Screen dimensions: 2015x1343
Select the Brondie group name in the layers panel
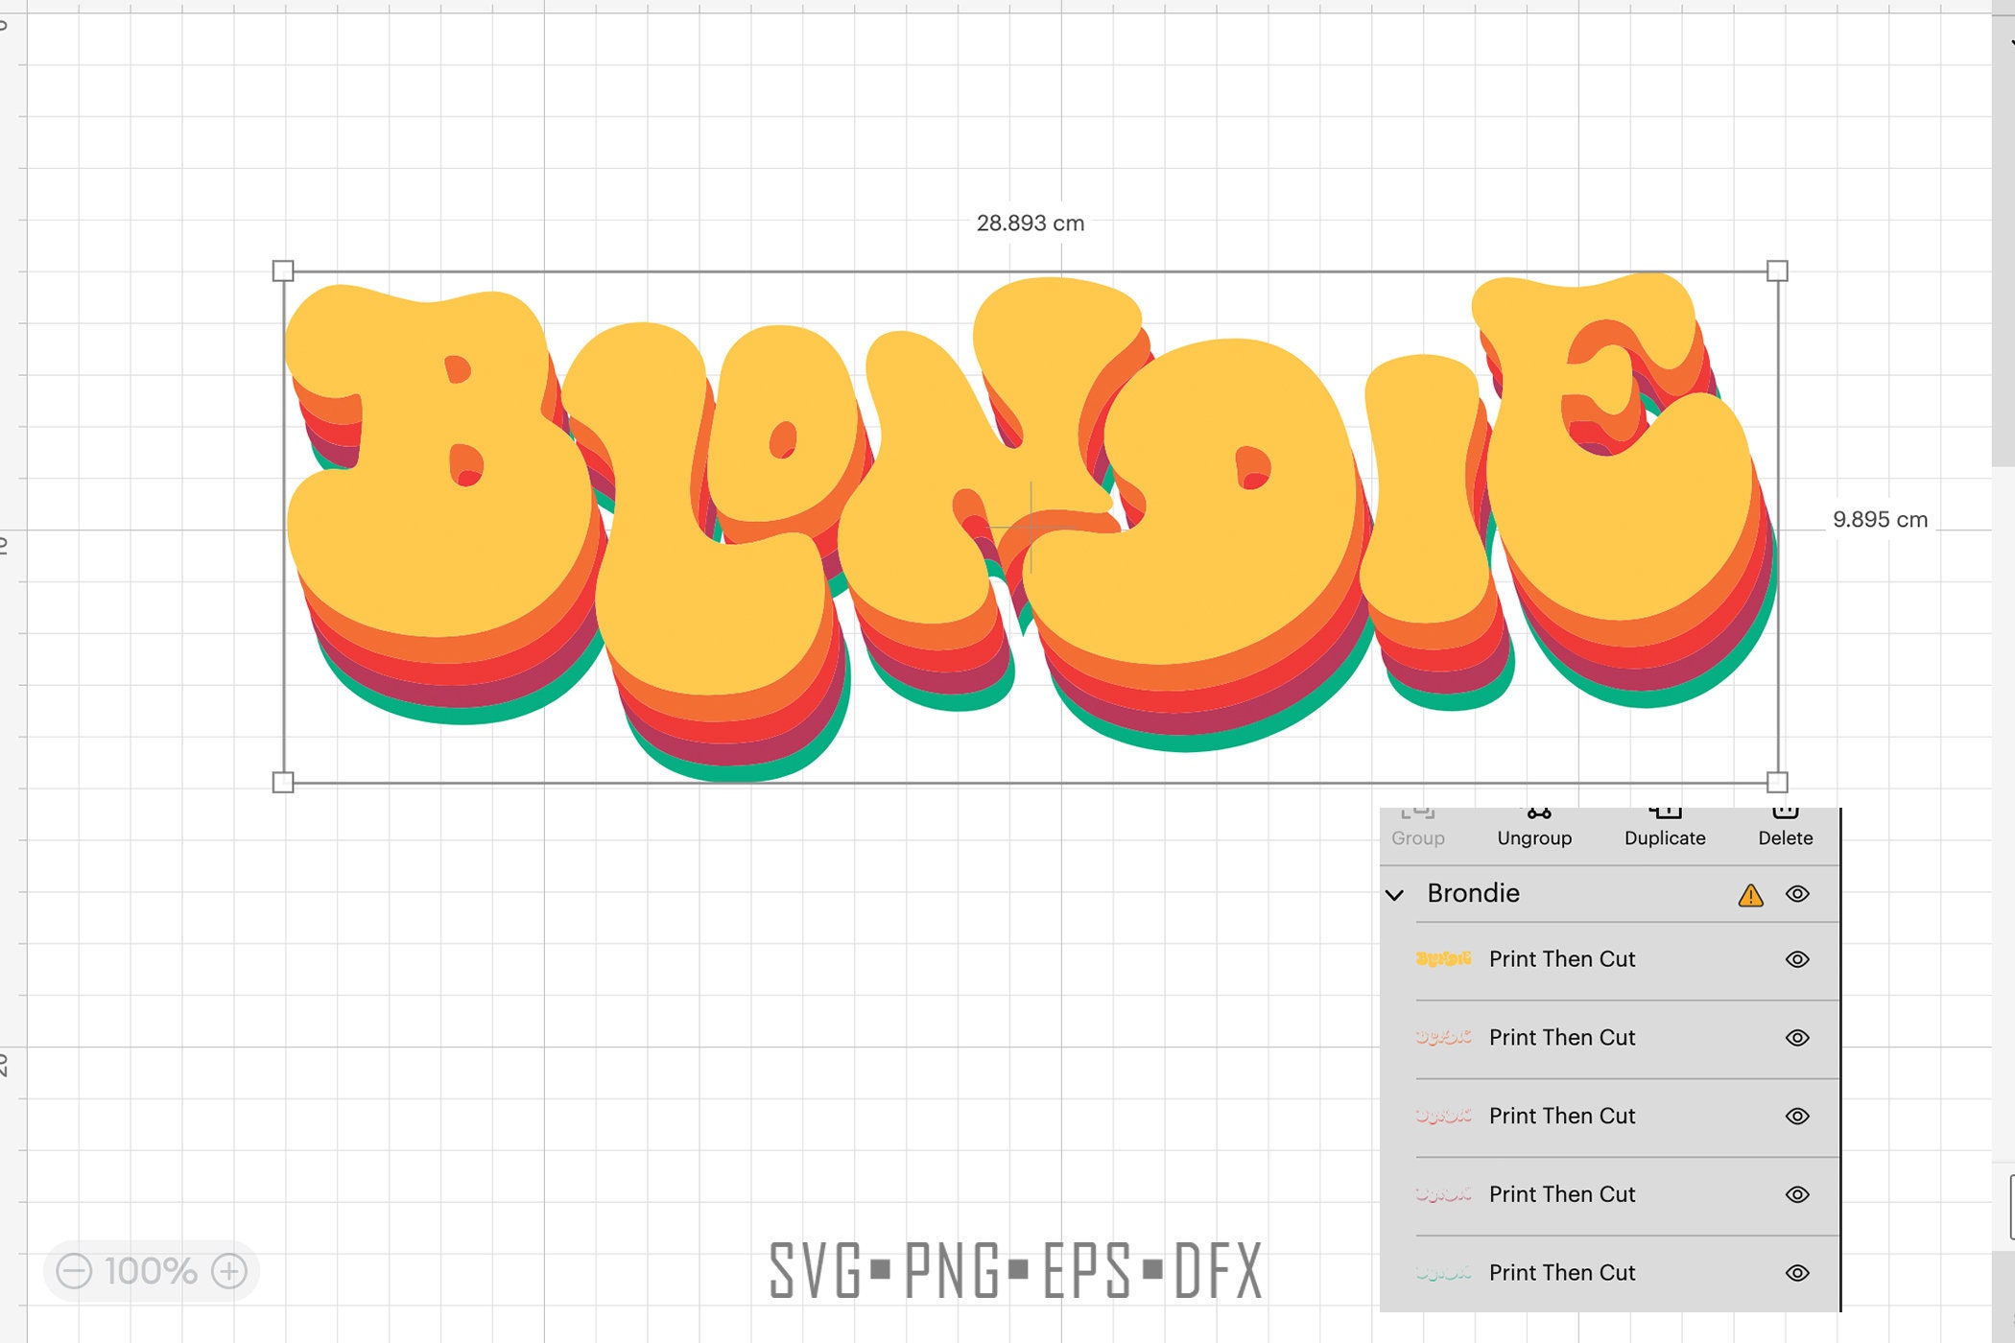coord(1475,894)
